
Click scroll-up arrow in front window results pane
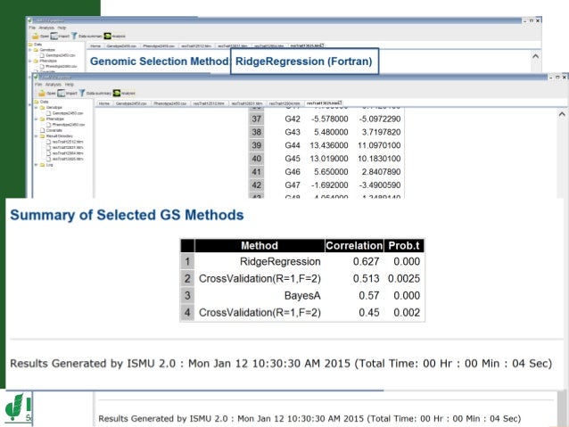click(562, 114)
